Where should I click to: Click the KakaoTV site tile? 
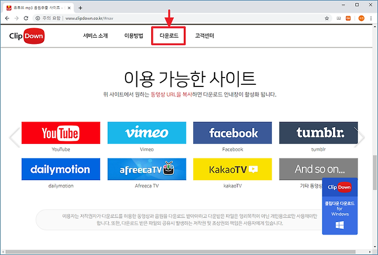click(x=233, y=169)
